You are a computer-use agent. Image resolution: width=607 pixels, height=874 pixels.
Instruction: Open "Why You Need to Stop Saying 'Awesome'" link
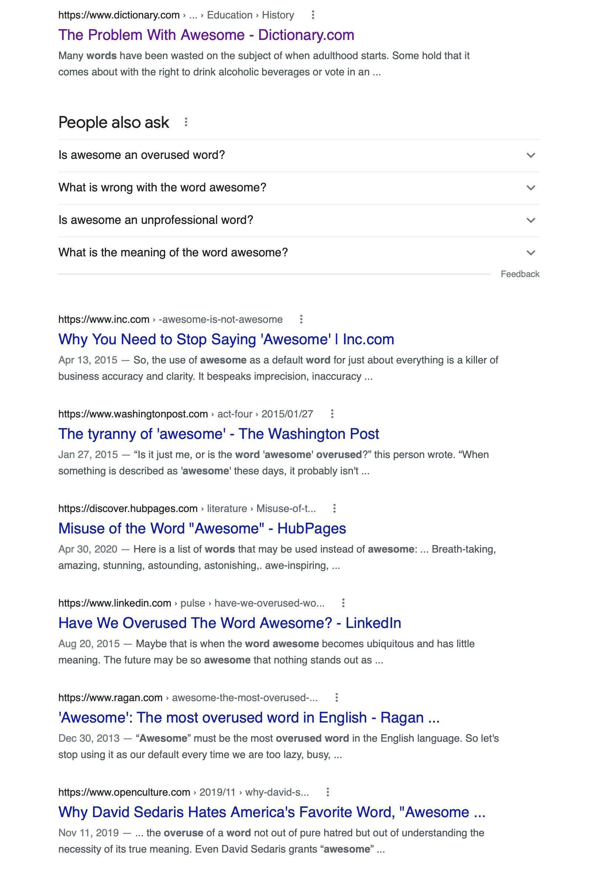tap(226, 339)
